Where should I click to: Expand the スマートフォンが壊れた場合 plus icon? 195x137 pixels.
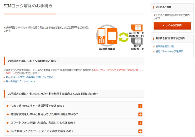(140, 123)
